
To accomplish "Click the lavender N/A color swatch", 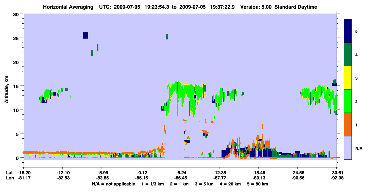I will click(x=348, y=147).
